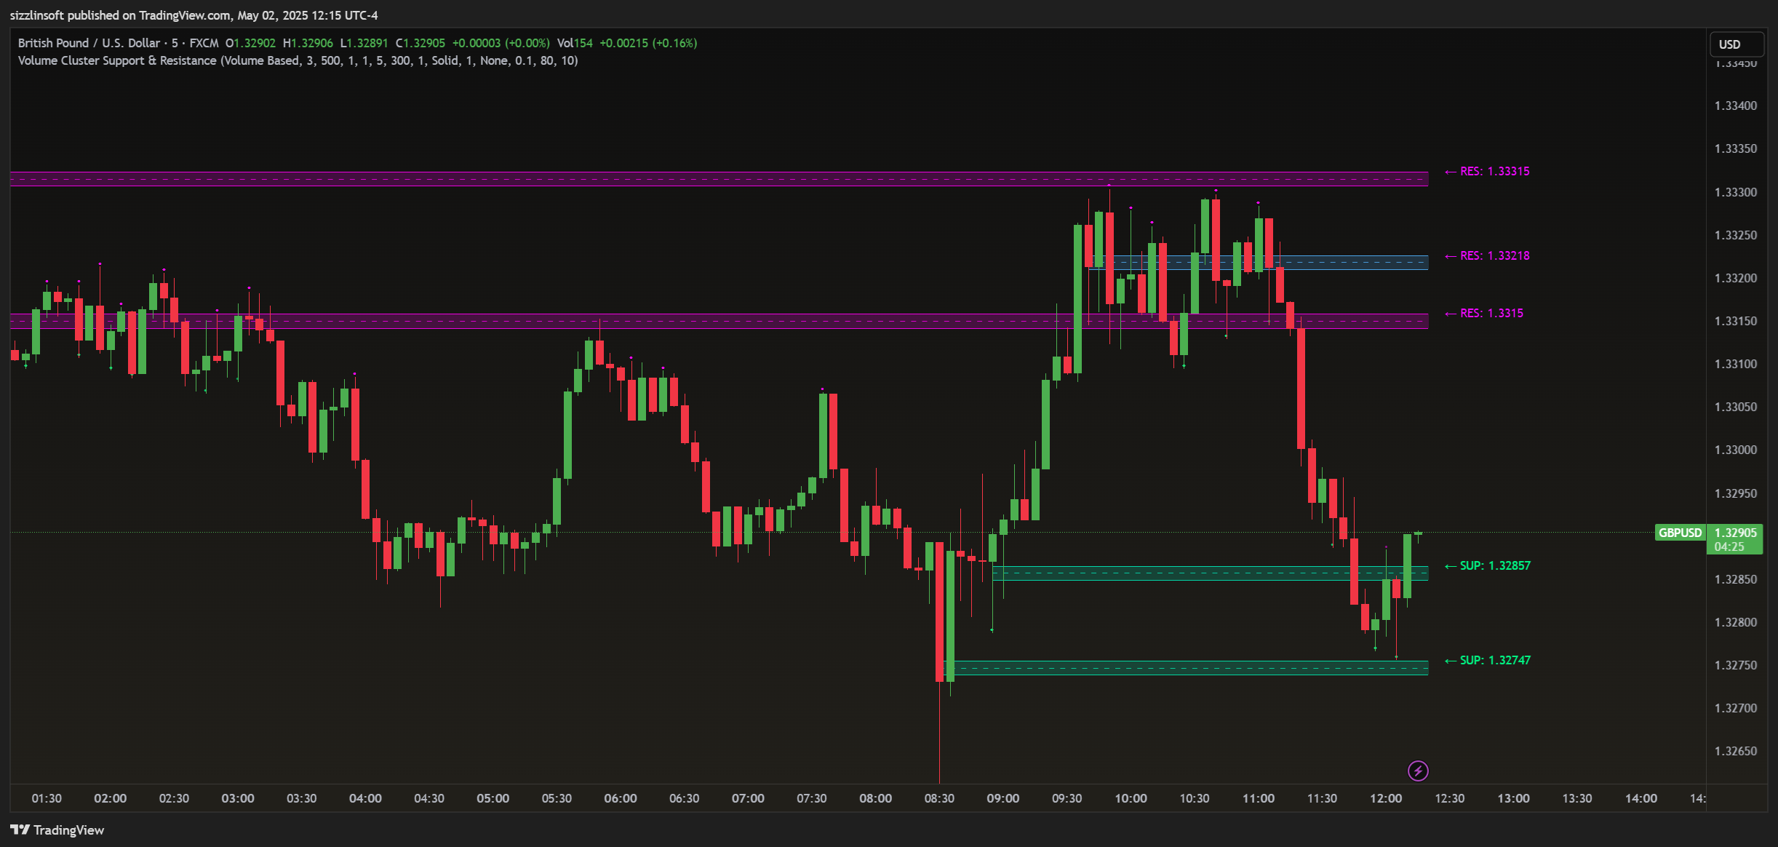This screenshot has width=1778, height=847.
Task: Click the 1.32650 price axis label
Action: pos(1735,751)
